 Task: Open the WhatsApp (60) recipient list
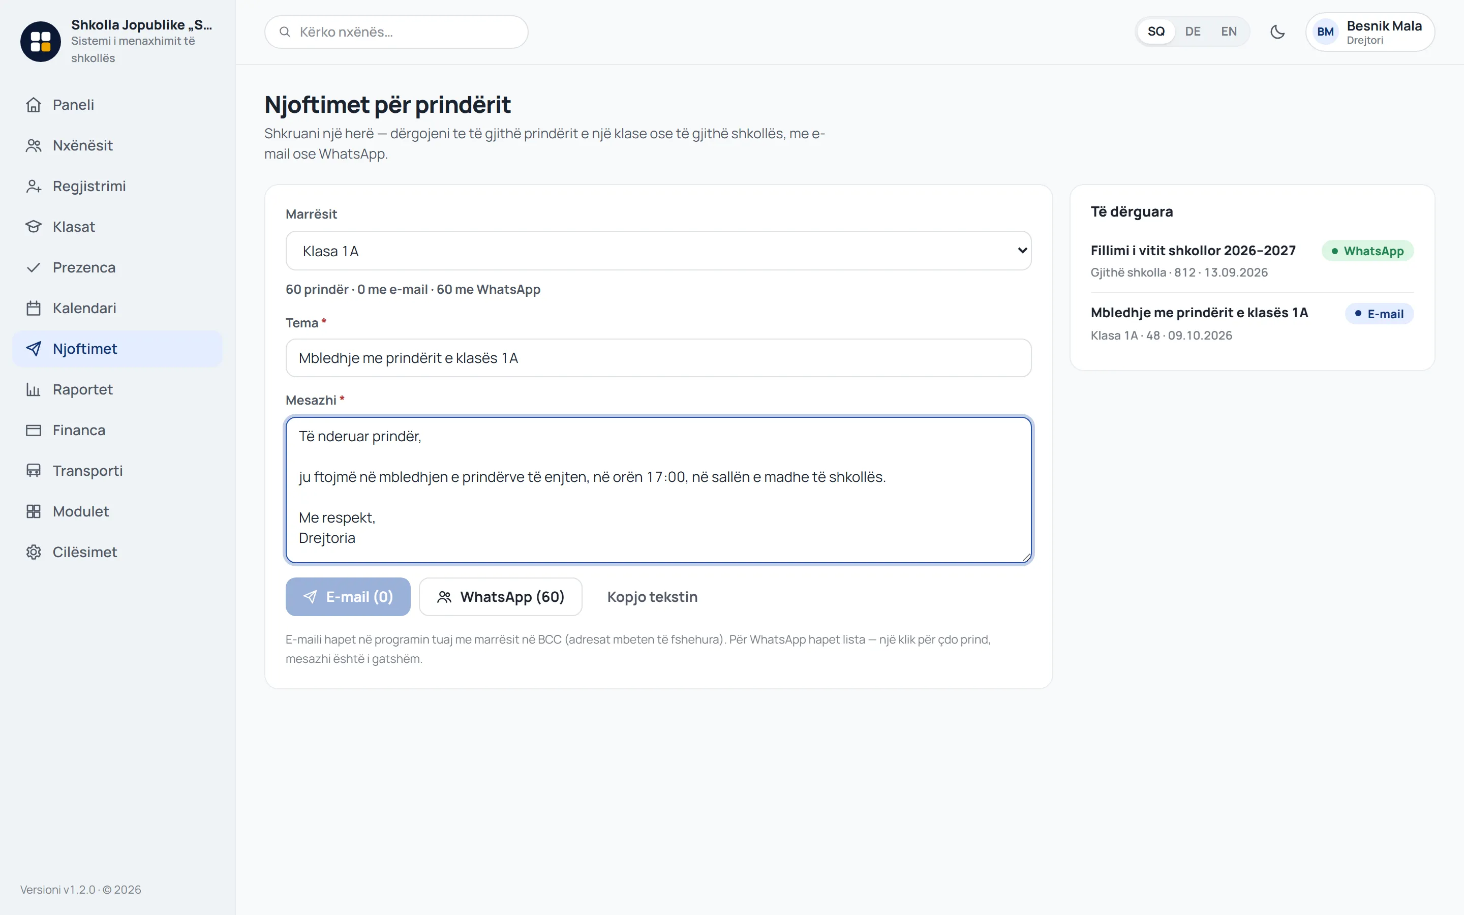(x=500, y=597)
